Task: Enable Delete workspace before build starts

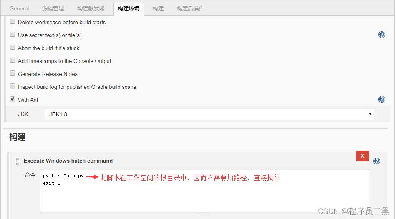Action: click(x=13, y=21)
